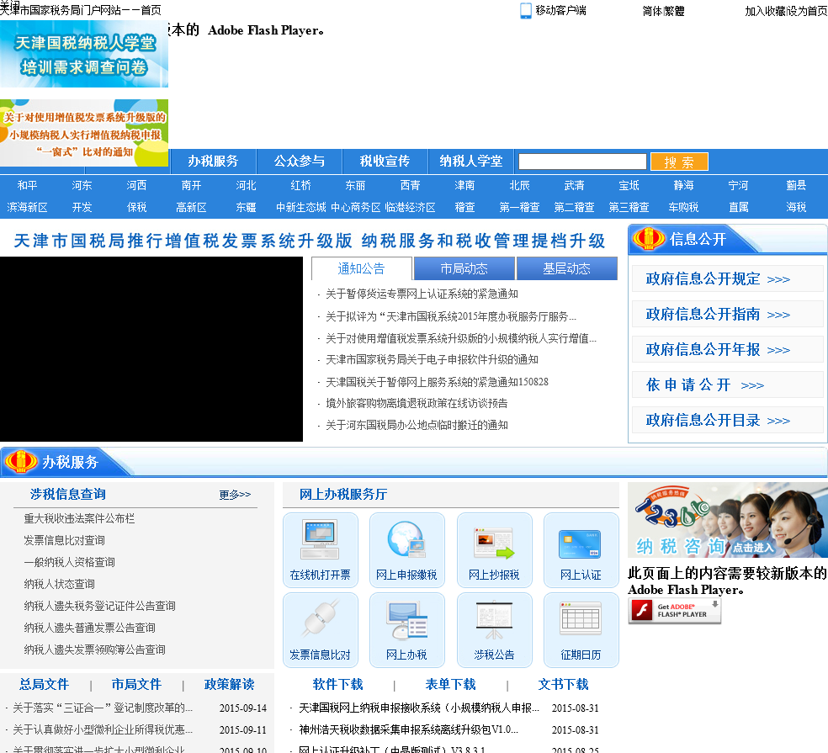Viewport: 828px width, 753px height.
Task: Select the 文书下载 tab
Action: pos(563,684)
